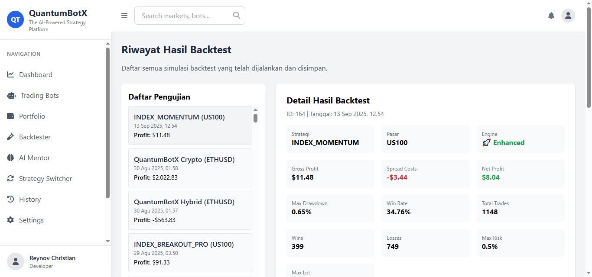Click the Riwayat Hasil Backtest heading
Viewport: 592px width, 277px height.
pos(176,50)
